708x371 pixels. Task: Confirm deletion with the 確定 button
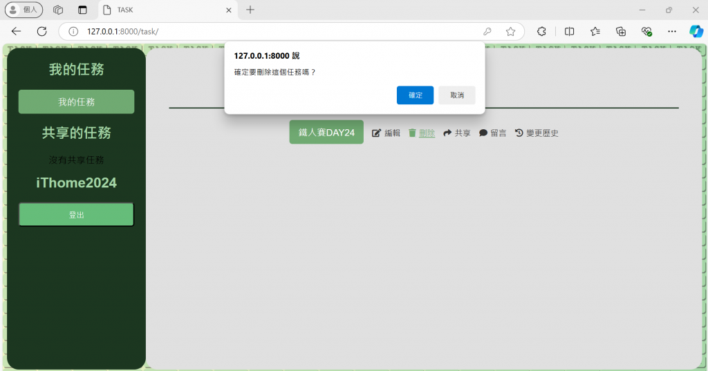tap(415, 95)
